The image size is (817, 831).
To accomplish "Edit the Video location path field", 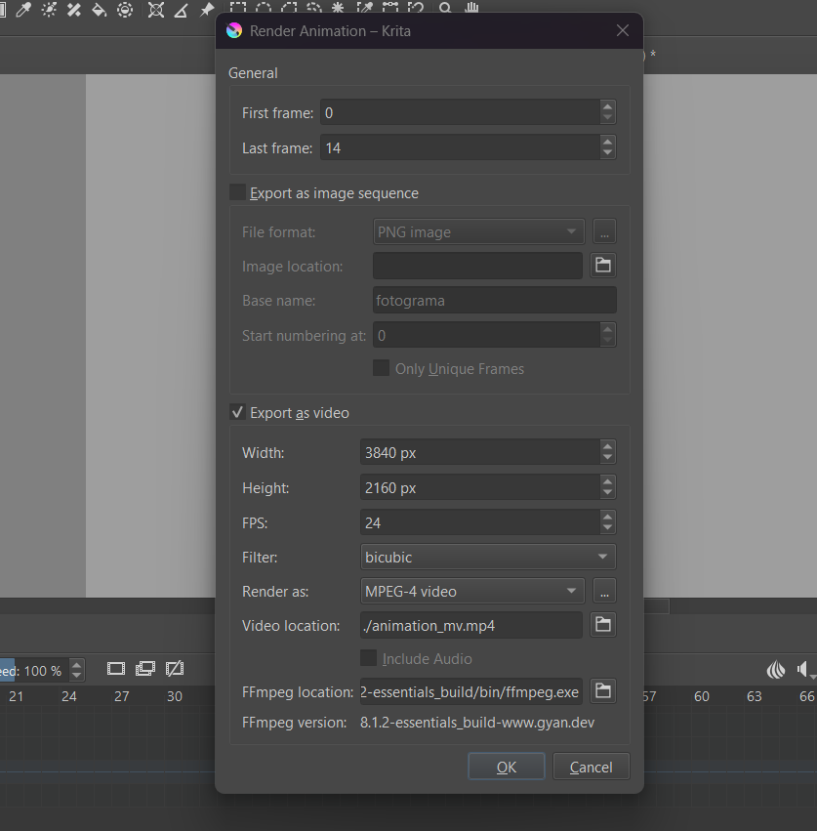I will pos(471,625).
